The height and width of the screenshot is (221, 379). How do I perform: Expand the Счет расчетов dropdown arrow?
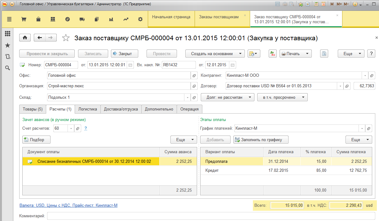71,128
